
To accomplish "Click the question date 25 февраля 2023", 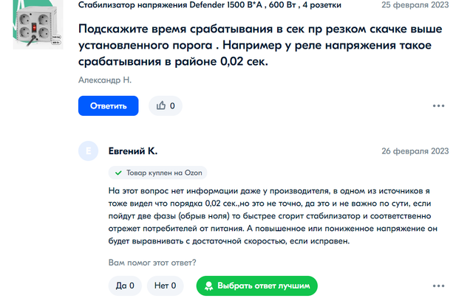I will [415, 5].
